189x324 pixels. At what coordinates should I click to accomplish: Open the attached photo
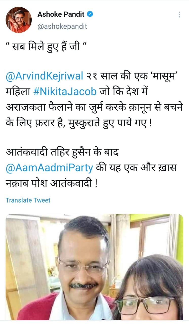(x=94, y=267)
